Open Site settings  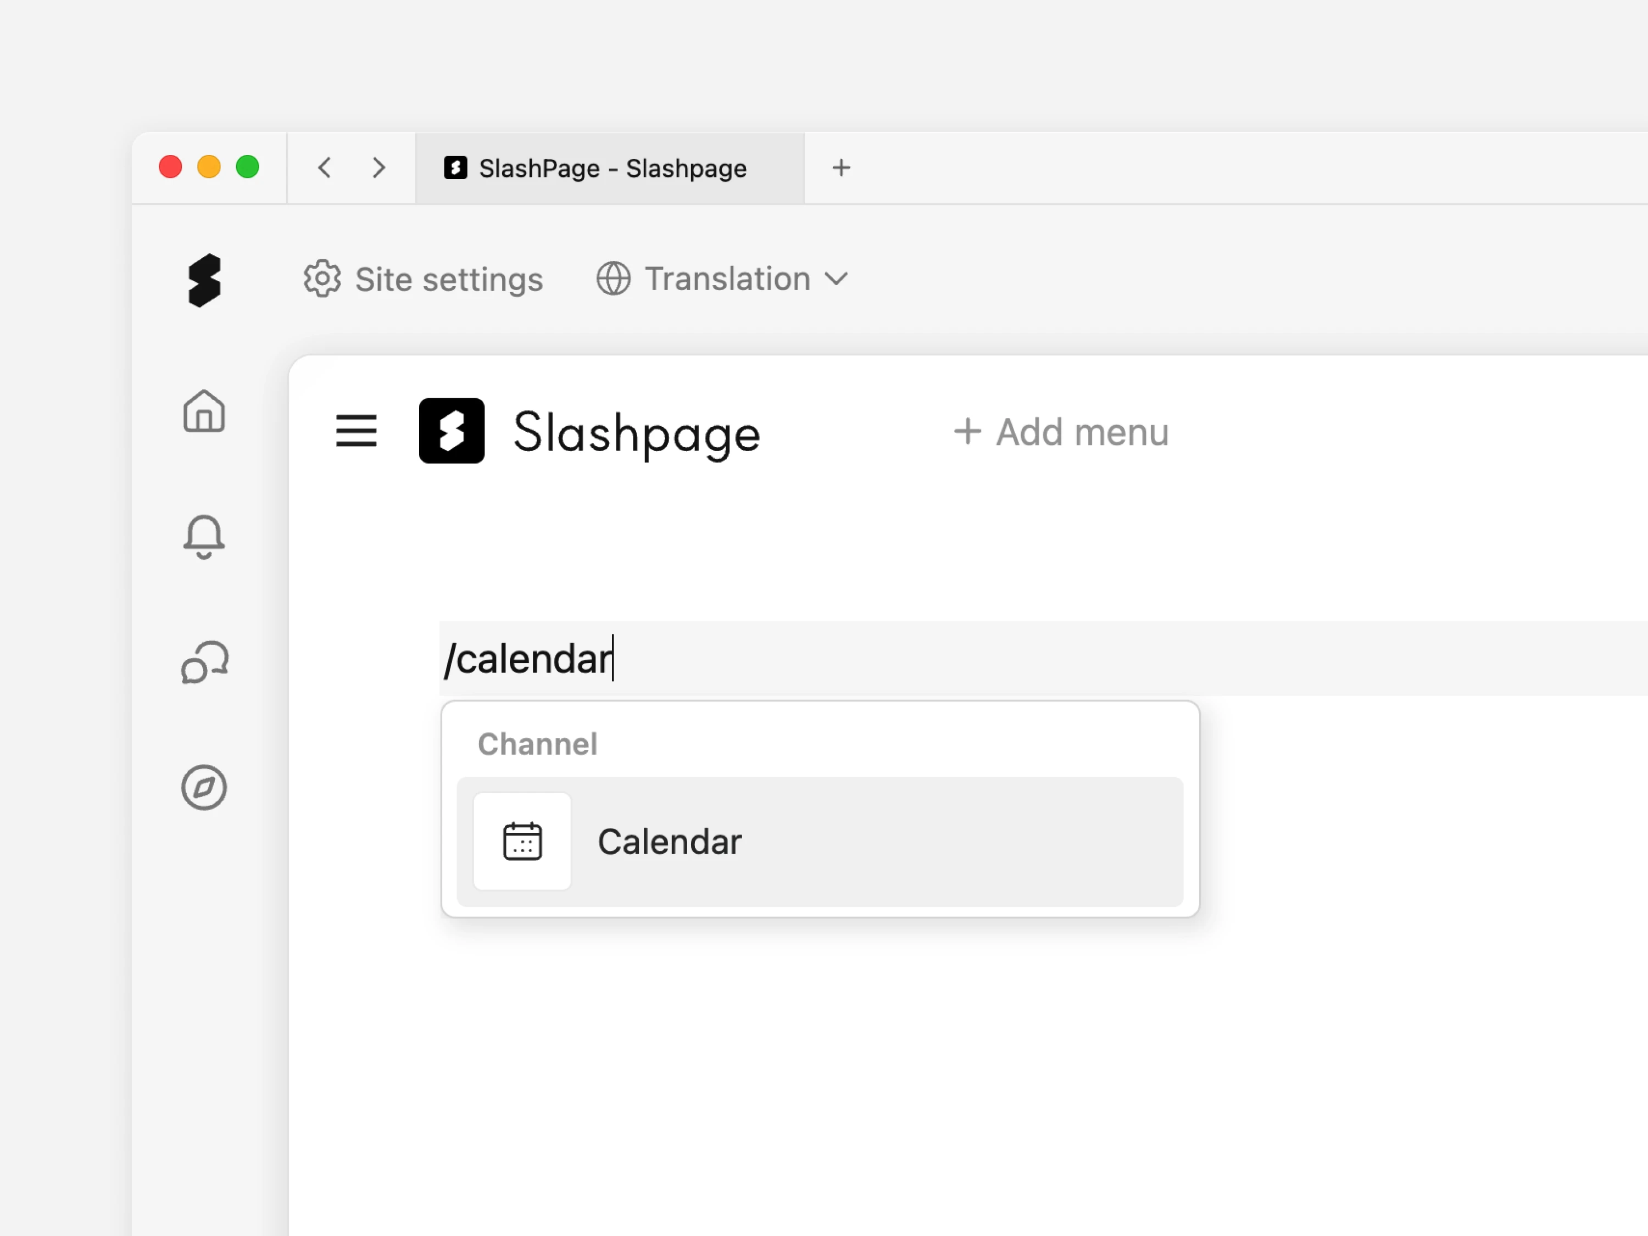(x=423, y=280)
